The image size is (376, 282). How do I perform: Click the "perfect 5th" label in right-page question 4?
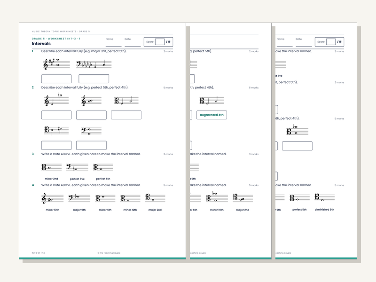(x=299, y=210)
